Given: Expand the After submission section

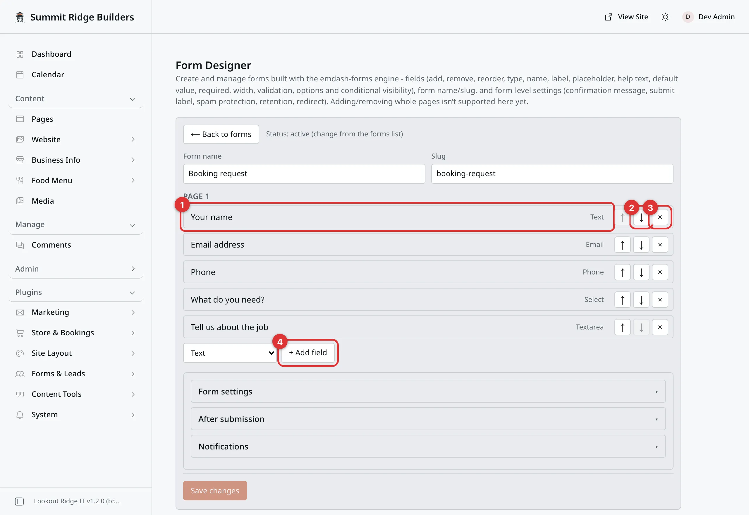Looking at the screenshot, I should coord(428,419).
